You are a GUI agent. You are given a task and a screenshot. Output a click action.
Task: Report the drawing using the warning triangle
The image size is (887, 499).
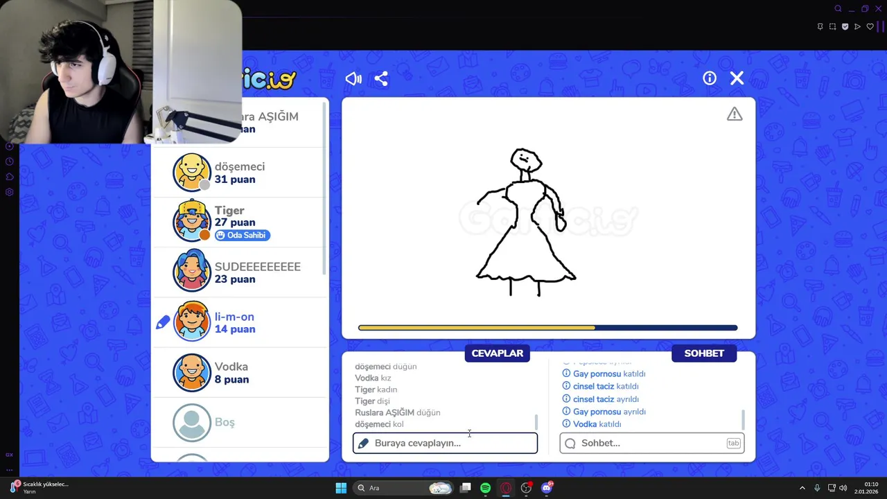(735, 114)
